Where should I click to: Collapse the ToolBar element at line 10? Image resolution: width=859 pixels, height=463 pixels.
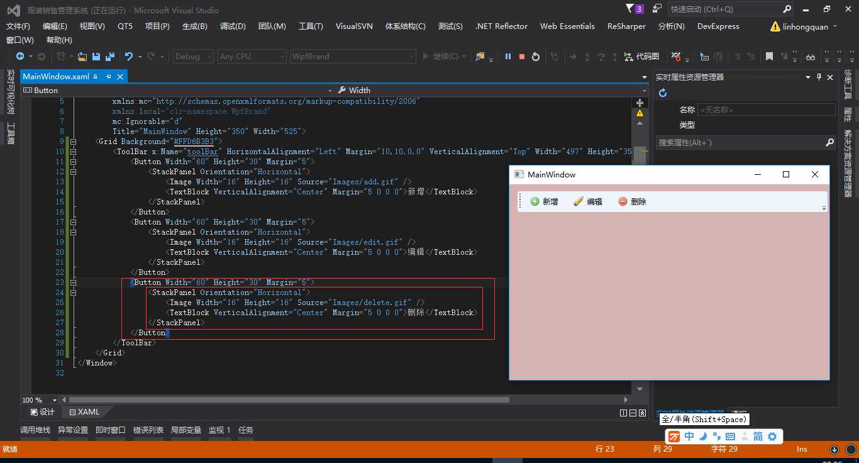tap(74, 152)
